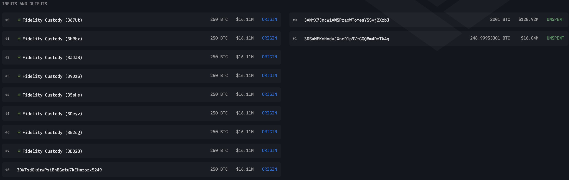Click the Fidelity icon beside 35sHe input
569x180 pixels.
(x=19, y=95)
